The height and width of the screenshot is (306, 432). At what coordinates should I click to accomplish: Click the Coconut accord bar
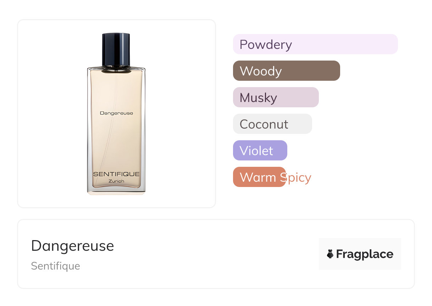[272, 124]
